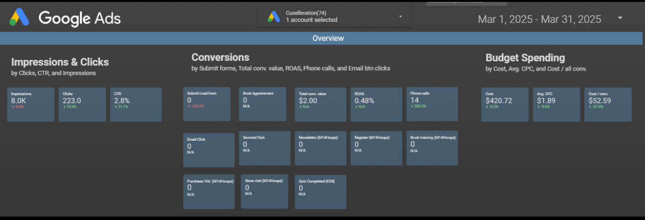Screen dimensions: 645x220
Task: Select the Submit Lead form scorecard
Action: [207, 104]
